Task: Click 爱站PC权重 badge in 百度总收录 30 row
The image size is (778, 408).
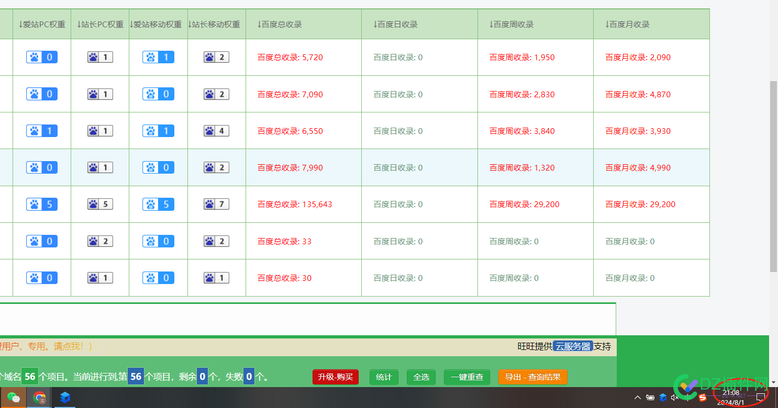Action: 42,278
